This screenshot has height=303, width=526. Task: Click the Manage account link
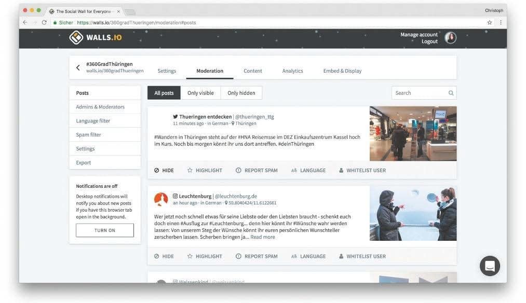click(419, 35)
